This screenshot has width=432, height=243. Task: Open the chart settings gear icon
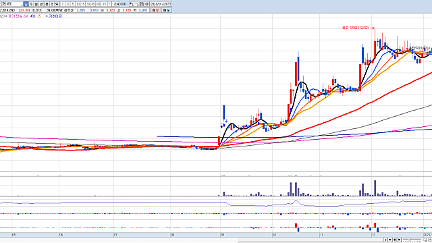146,4
